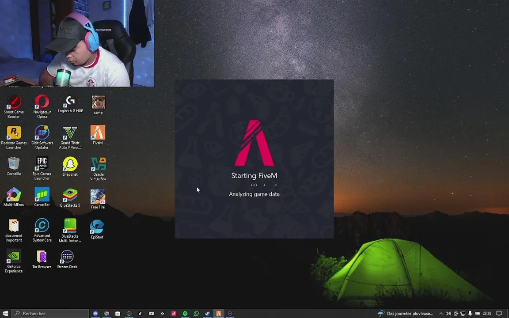Select the Snapchat desktop icon

(x=70, y=167)
